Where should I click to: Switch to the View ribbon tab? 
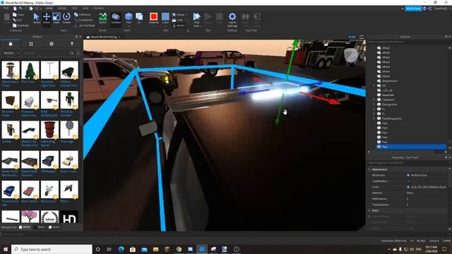tap(85, 8)
